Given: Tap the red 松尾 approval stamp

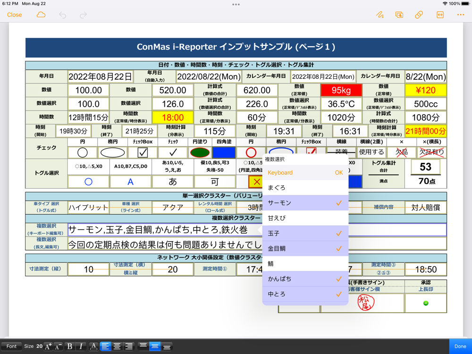Looking at the screenshot, I should (366, 303).
